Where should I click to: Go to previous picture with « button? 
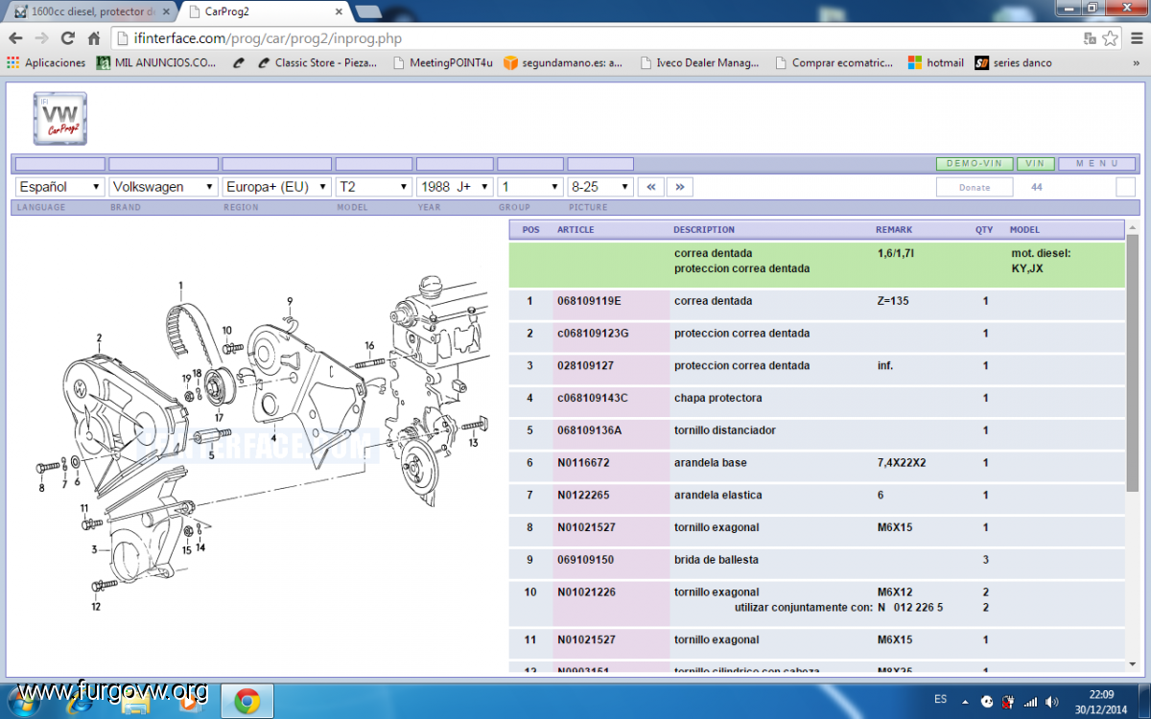pyautogui.click(x=651, y=187)
